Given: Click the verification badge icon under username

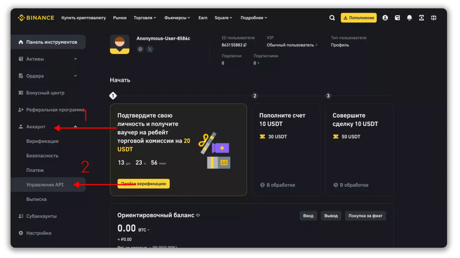Looking at the screenshot, I should point(140,49).
